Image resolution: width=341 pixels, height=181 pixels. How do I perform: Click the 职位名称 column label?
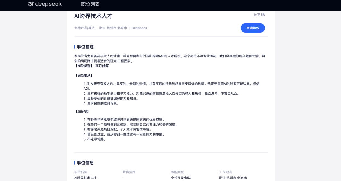point(81,172)
